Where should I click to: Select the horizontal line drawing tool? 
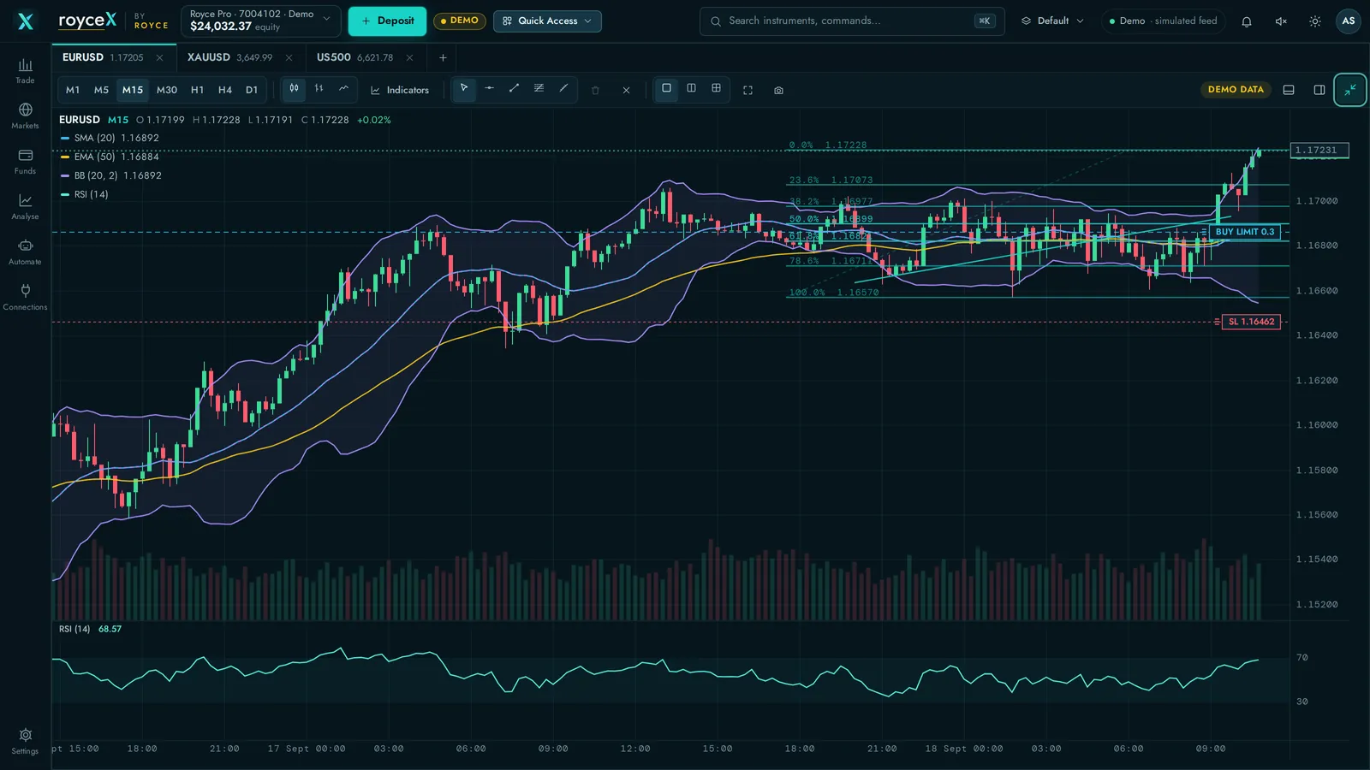(x=489, y=89)
